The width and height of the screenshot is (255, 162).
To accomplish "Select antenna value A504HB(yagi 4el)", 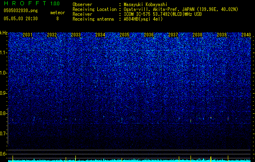I will [x=143, y=19].
